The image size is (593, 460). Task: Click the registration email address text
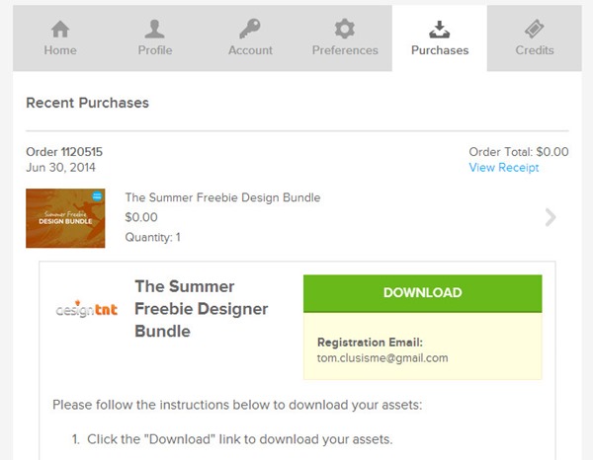382,358
